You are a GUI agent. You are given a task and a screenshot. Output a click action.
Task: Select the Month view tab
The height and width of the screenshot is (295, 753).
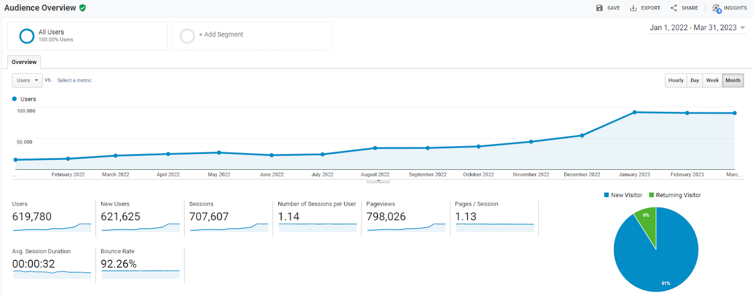point(733,80)
